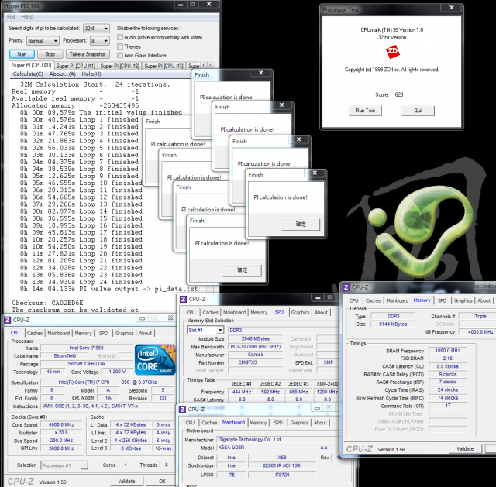Click the Stop button in Hyper PI
This screenshot has width=496, height=487.
(x=50, y=54)
